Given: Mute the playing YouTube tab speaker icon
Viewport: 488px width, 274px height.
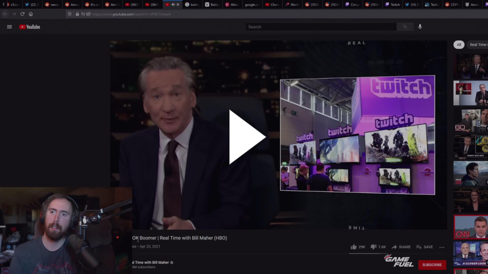Looking at the screenshot, I should coord(173,5).
